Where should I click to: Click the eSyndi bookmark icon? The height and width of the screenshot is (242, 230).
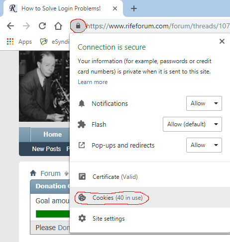tap(44, 42)
